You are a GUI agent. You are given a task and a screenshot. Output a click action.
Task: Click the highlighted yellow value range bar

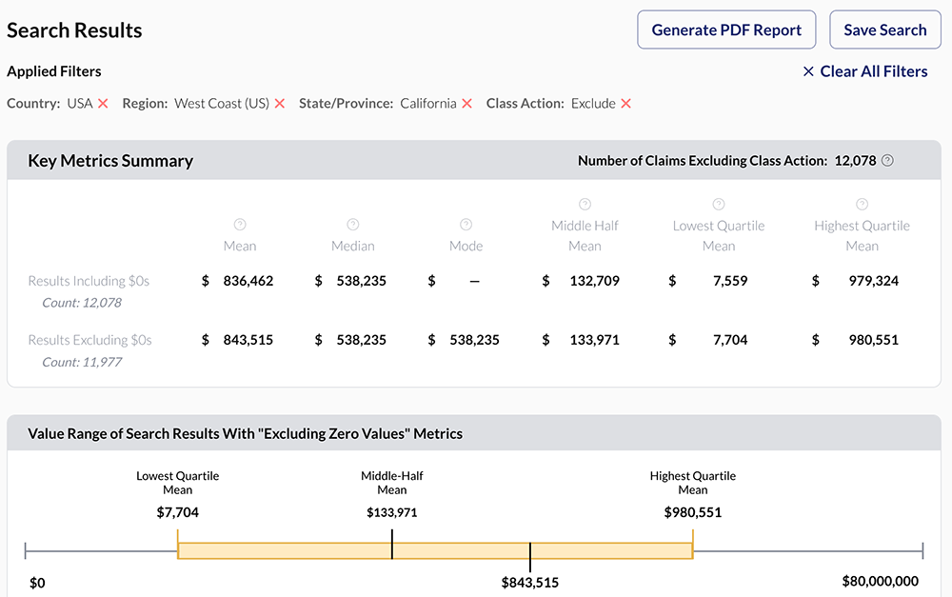[x=286, y=550]
